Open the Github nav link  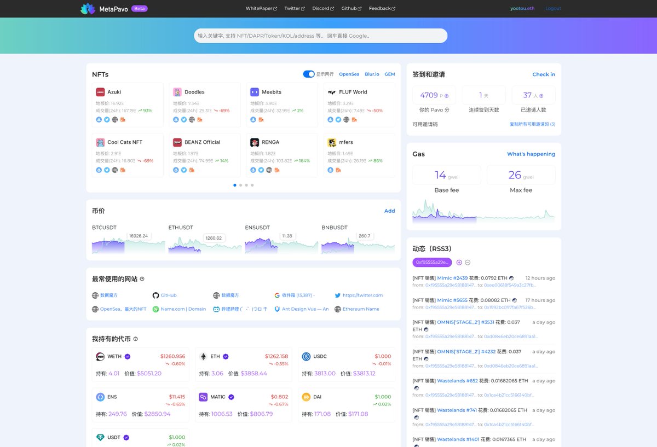(x=351, y=8)
